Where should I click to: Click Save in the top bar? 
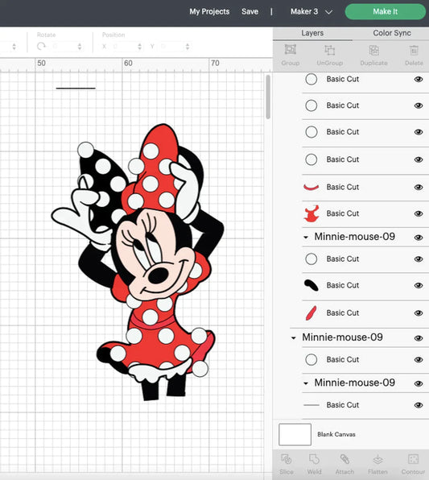point(250,11)
